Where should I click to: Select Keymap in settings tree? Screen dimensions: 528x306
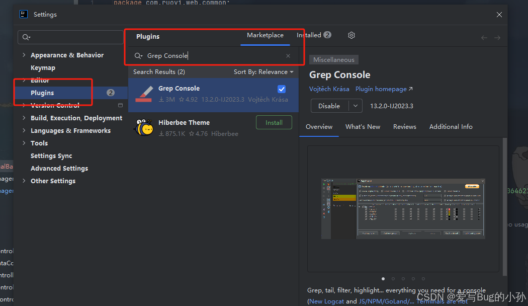pos(43,68)
